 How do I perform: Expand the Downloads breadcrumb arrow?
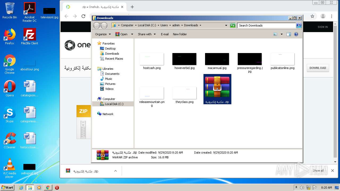(x=200, y=25)
